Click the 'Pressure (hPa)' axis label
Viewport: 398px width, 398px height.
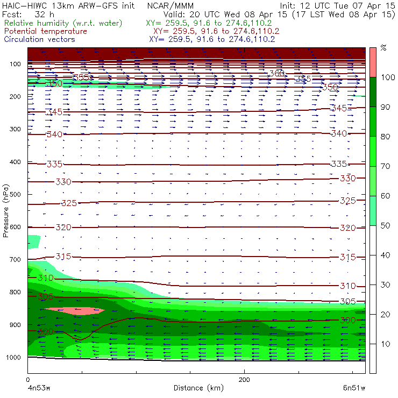click(5, 211)
